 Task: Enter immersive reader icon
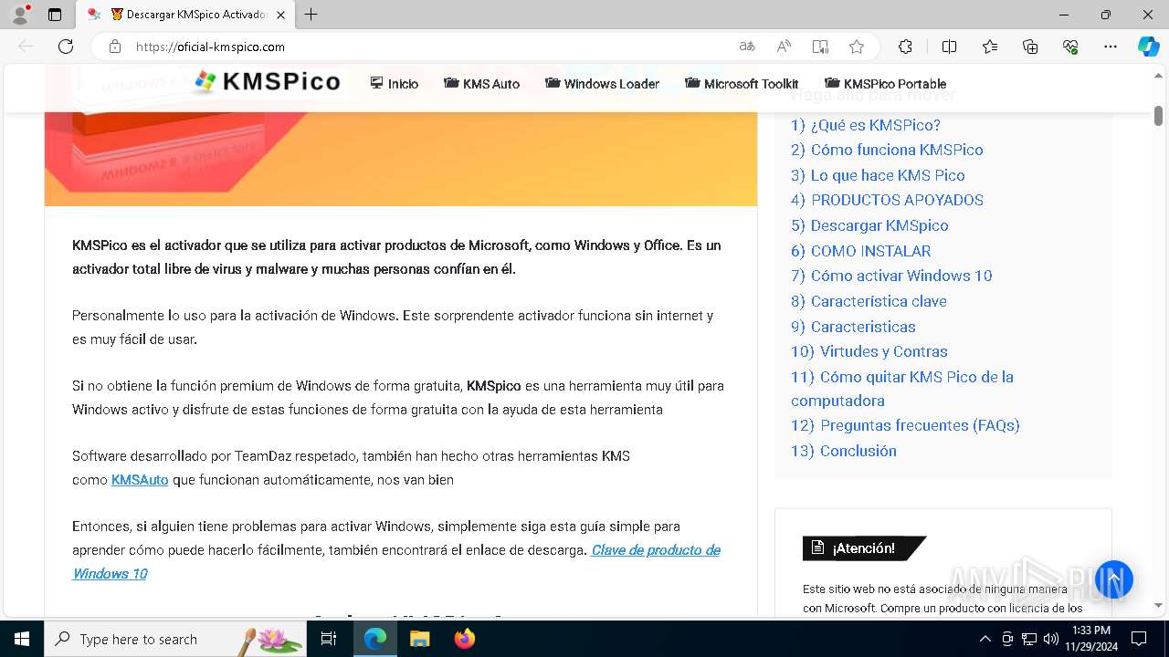point(820,47)
